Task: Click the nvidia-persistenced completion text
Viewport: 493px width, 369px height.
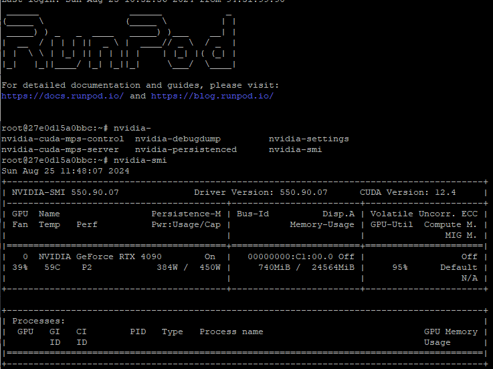Action: pos(186,149)
